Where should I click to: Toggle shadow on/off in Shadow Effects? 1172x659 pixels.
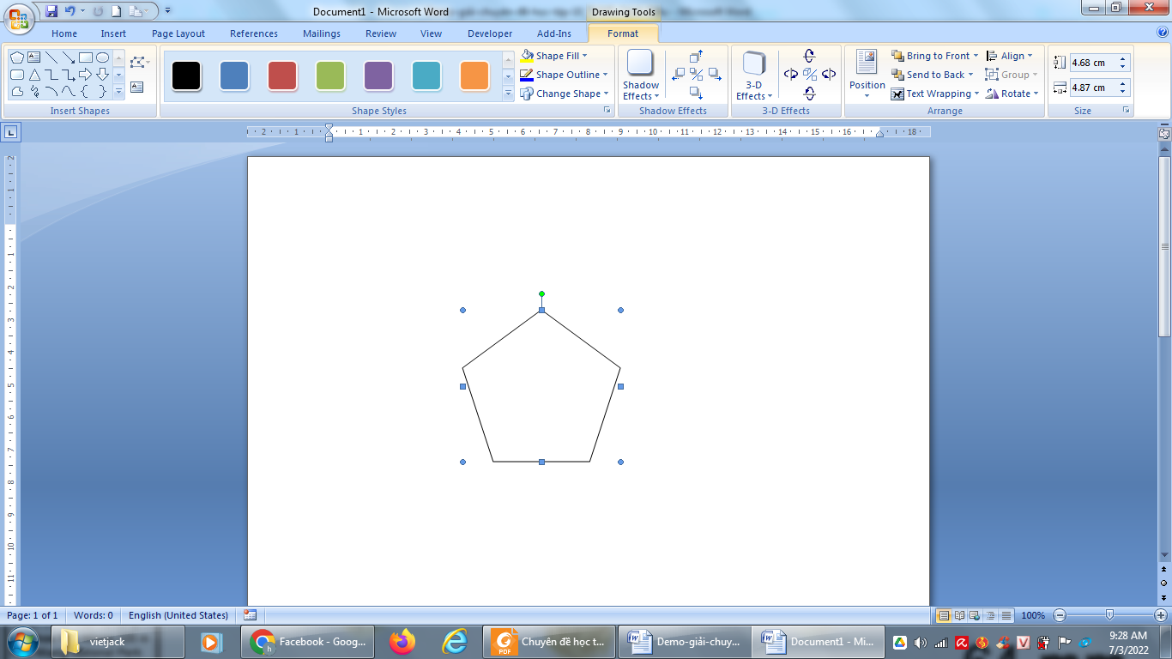(x=696, y=75)
